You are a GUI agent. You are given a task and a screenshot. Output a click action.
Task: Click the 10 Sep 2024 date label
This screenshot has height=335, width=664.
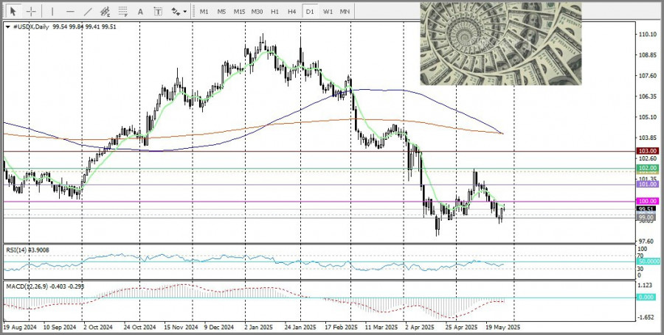click(x=60, y=328)
